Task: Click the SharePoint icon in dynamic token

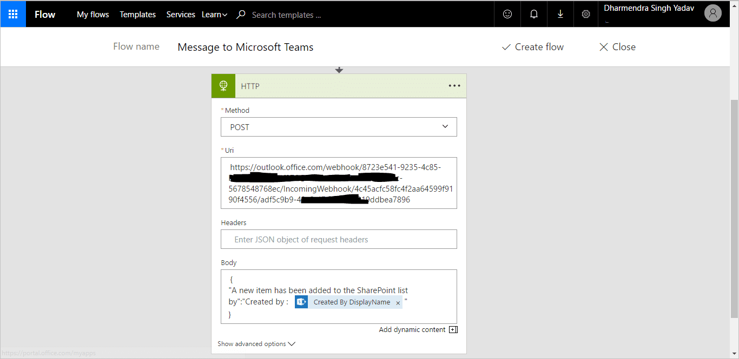Action: [x=301, y=302]
